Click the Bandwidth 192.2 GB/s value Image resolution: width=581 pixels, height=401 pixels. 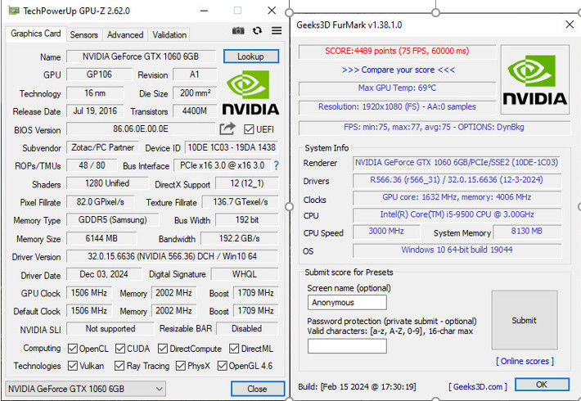(240, 238)
